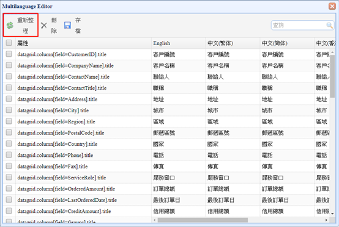Image resolution: width=339 pixels, height=227 pixels.
Task: Check the Address row checkbox
Action: point(9,99)
